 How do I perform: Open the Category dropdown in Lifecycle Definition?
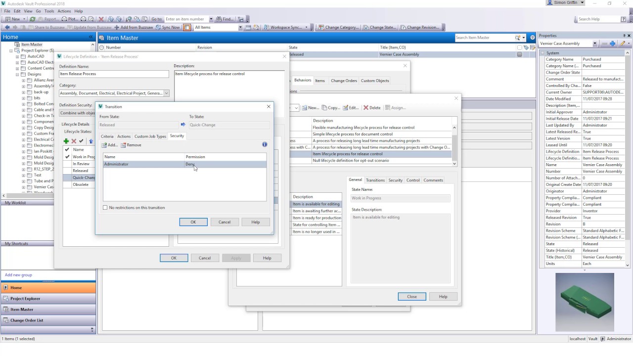pos(166,93)
